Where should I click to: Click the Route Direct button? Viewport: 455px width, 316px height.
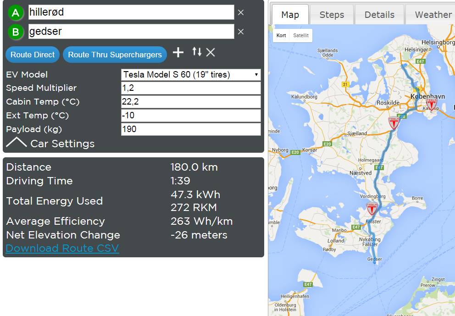click(33, 55)
